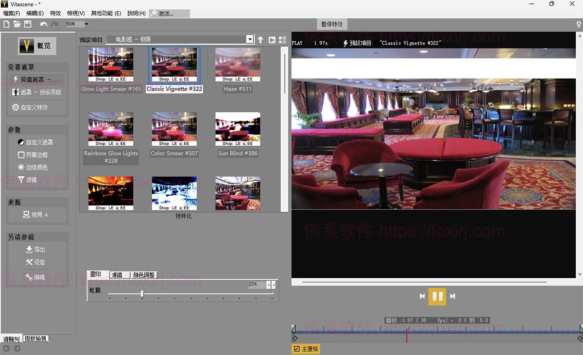This screenshot has width=583, height=355.
Task: Click the lightbulb icon in the top-right corner
Action: pyautogui.click(x=578, y=24)
